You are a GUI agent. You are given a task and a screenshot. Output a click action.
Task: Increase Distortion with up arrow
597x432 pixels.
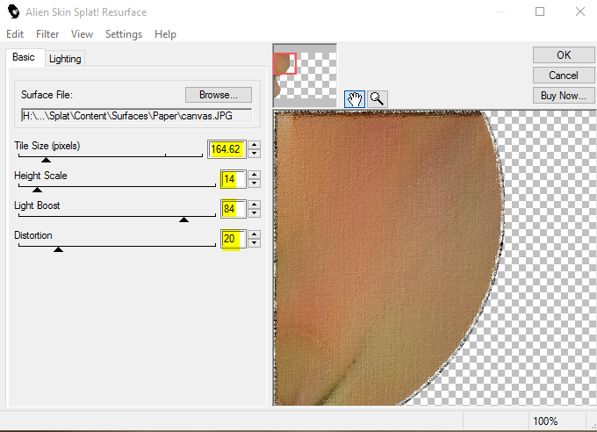[255, 234]
